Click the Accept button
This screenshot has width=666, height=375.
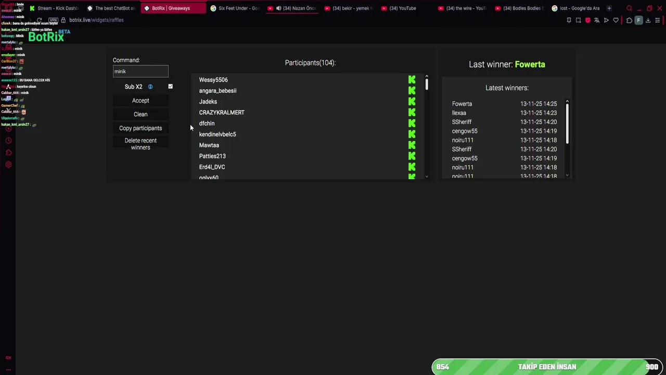[x=140, y=101]
